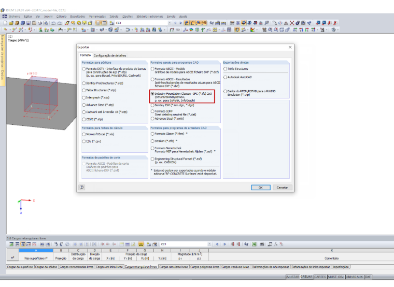Switch to Cargas circulares livres tab
Screen dimensions: 394x287
coord(174,267)
